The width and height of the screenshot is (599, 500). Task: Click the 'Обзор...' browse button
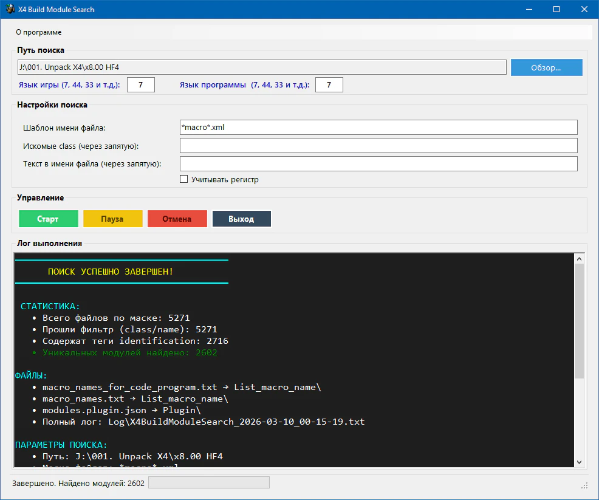pyautogui.click(x=546, y=67)
